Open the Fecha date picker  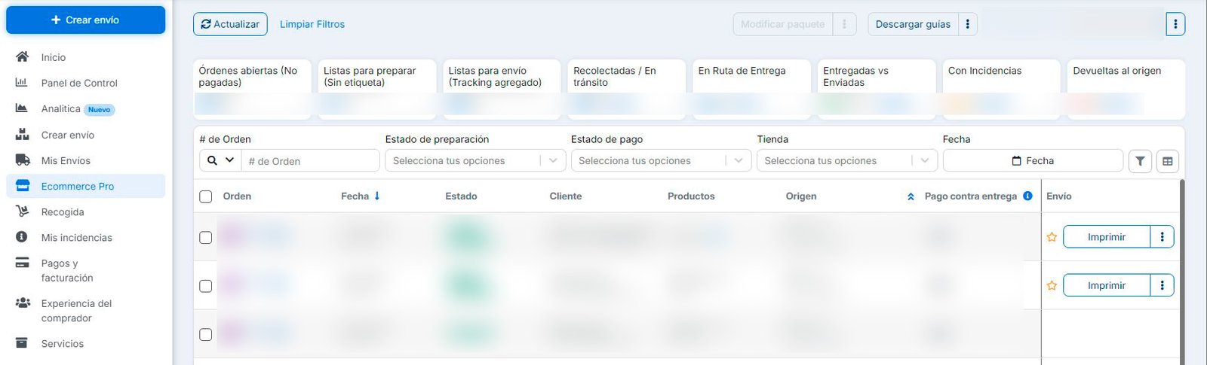1033,161
